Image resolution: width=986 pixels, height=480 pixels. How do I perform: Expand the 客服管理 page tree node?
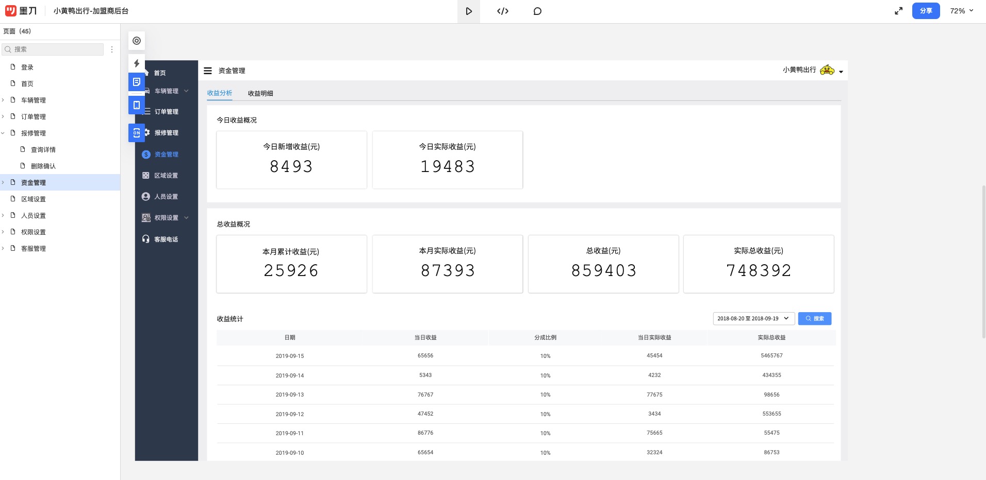pyautogui.click(x=3, y=248)
